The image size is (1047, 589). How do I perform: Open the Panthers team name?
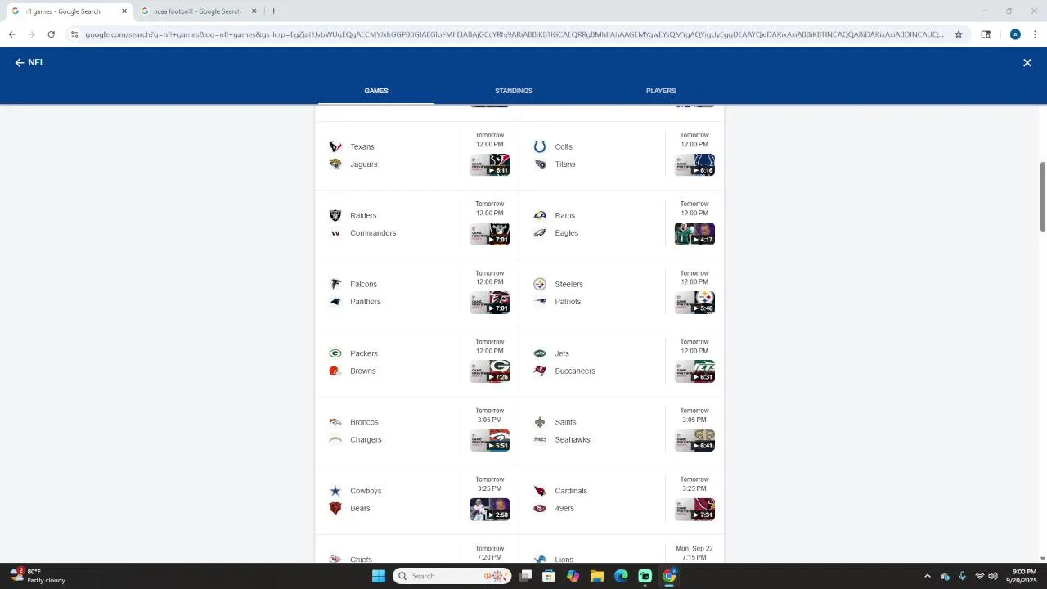pyautogui.click(x=366, y=302)
